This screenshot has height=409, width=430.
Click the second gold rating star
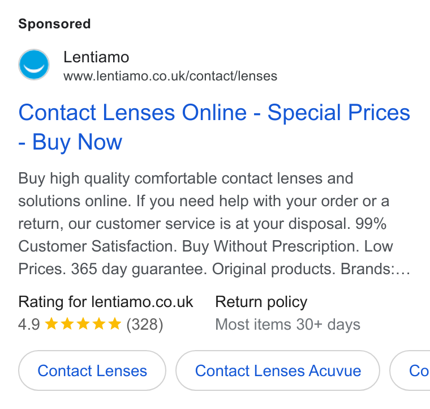pyautogui.click(x=67, y=323)
